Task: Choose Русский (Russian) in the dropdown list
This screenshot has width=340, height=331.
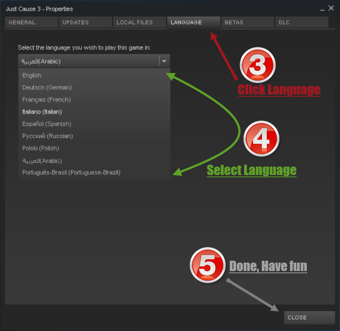Action: pyautogui.click(x=94, y=136)
